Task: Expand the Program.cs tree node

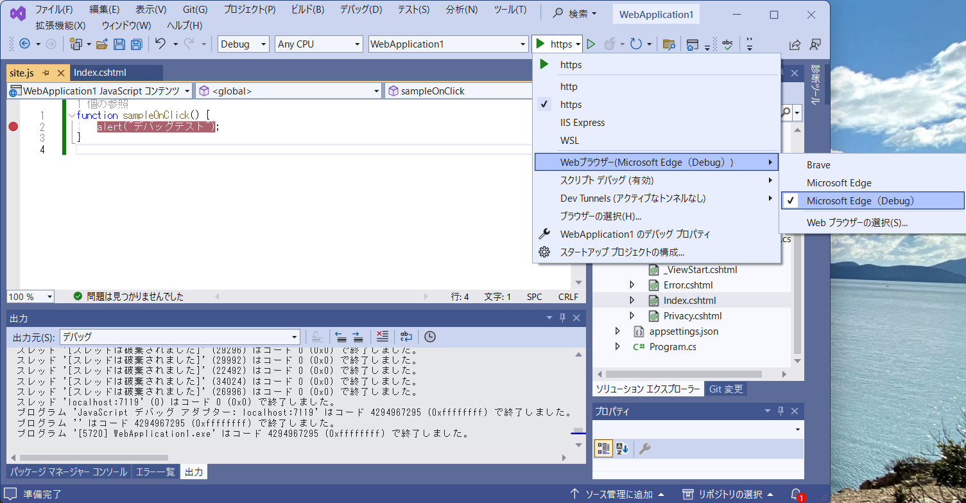Action: point(617,346)
